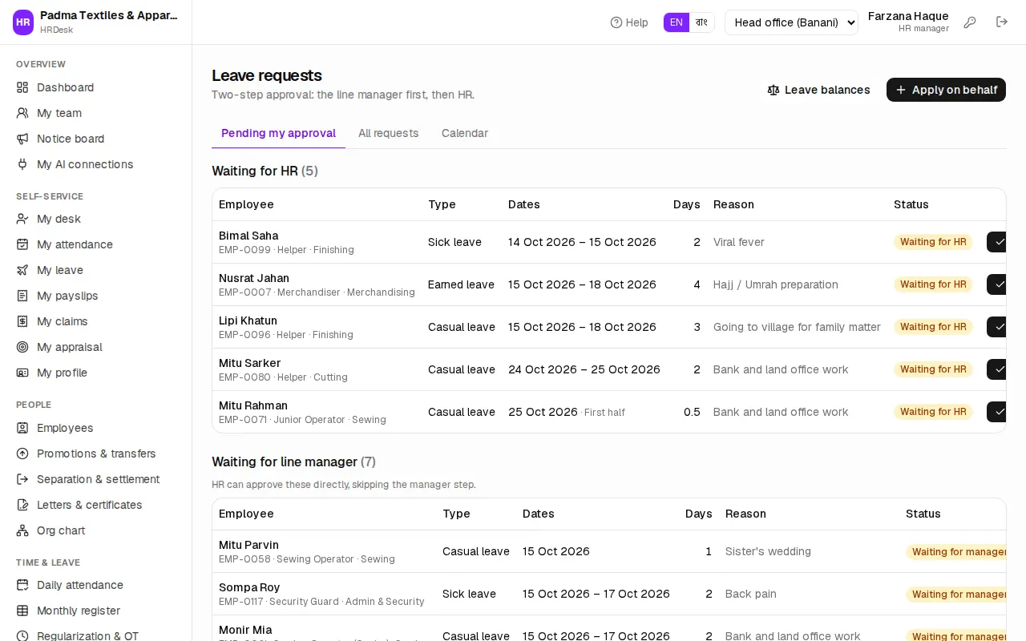Screen dimensions: 1026x641
Task: Open My AI connections plug icon
Action: tap(22, 164)
